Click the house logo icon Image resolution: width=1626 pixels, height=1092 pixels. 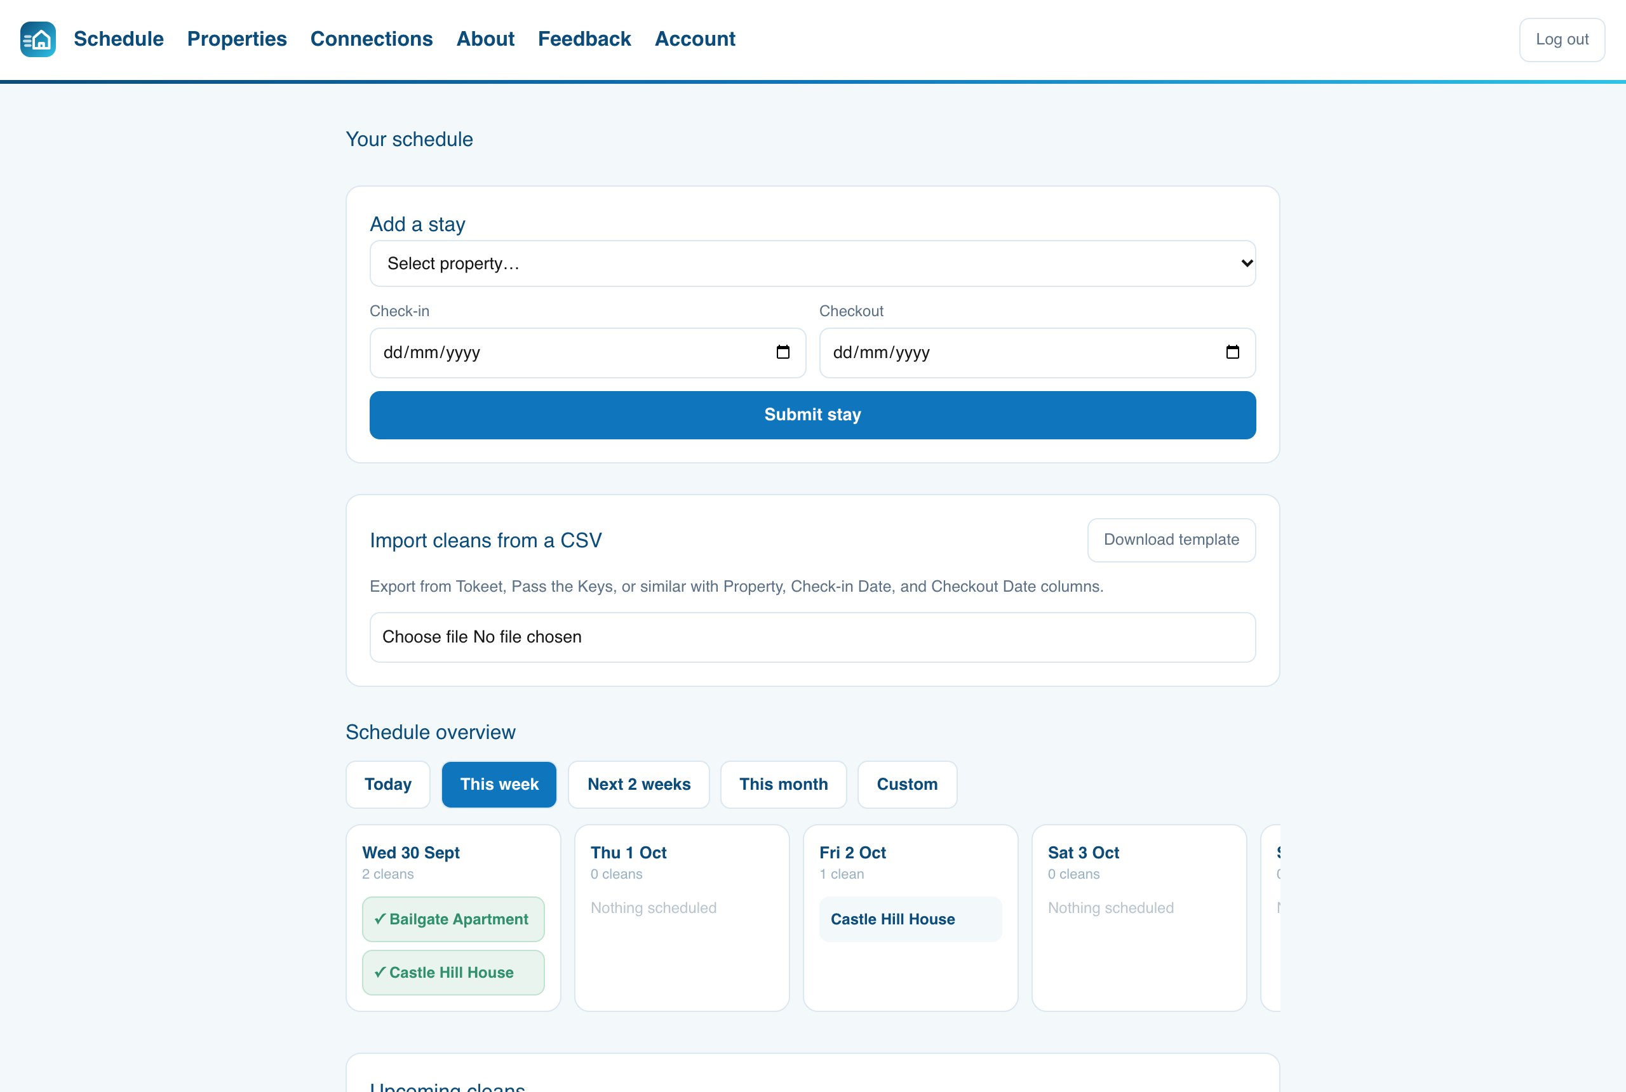[38, 39]
